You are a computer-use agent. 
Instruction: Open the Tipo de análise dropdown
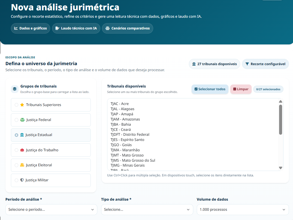pyautogui.click(x=147, y=210)
